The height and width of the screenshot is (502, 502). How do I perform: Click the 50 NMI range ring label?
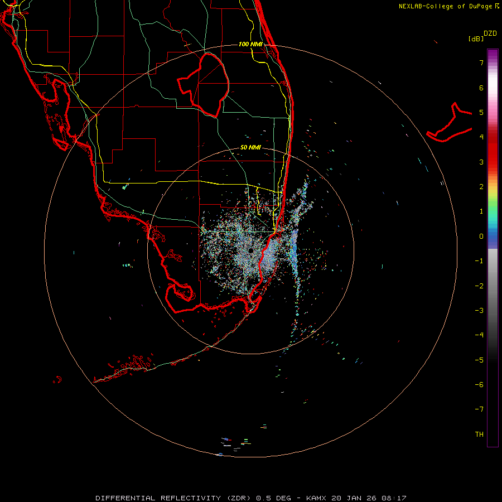250,147
